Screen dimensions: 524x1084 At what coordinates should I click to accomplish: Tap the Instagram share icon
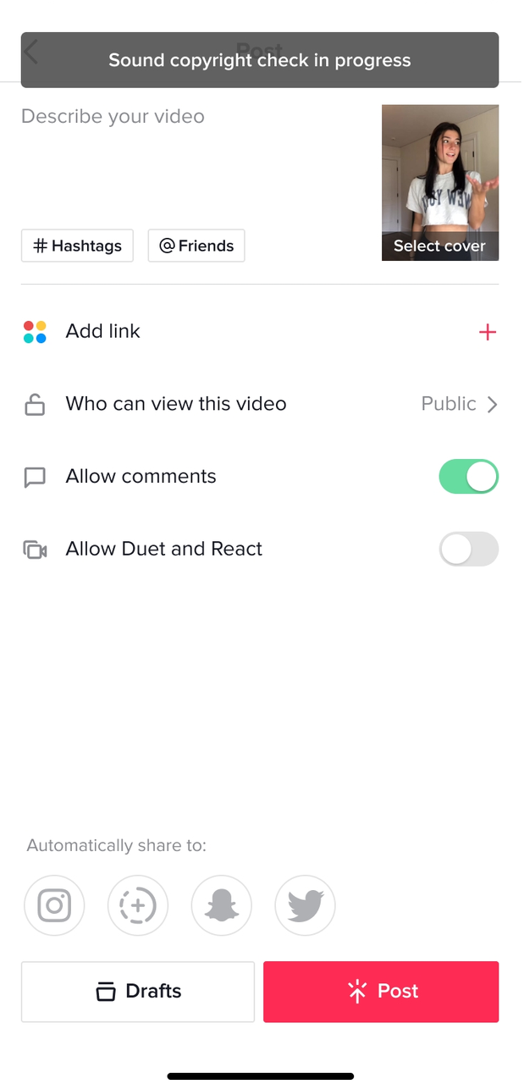[54, 905]
